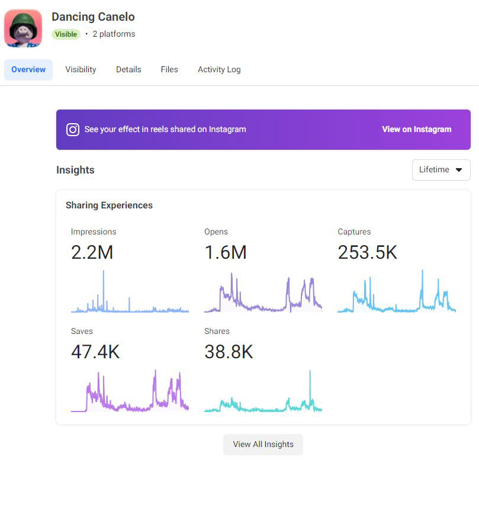Select the Files tab
Screen dimensions: 479x511
[169, 70]
